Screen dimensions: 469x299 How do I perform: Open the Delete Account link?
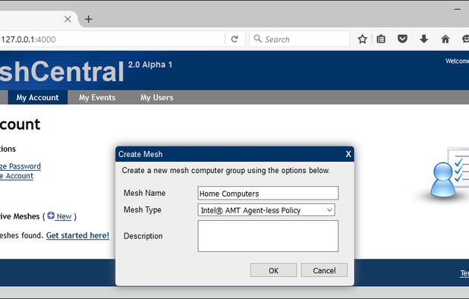[17, 176]
